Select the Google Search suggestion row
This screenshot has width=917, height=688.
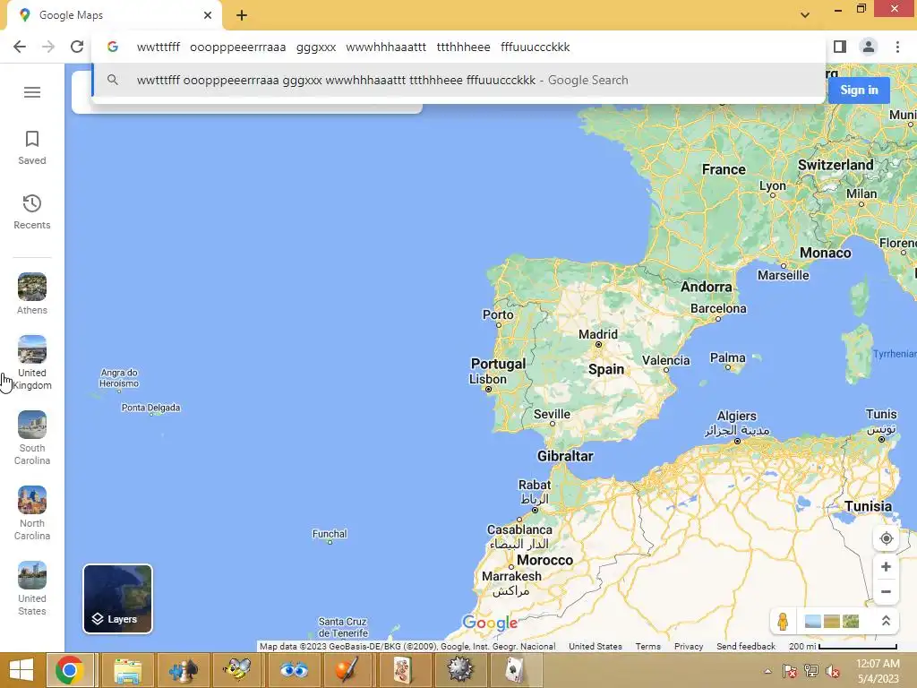pos(458,80)
